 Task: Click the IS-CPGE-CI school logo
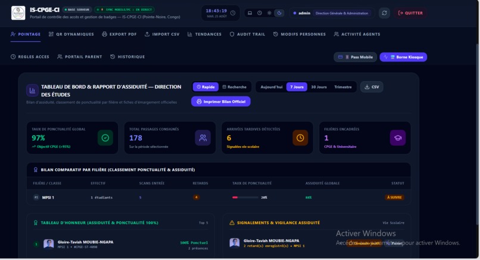[18, 13]
